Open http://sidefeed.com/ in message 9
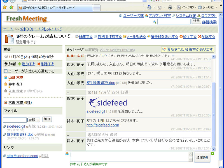Image resolution: width=224 pixels, height=168 pixels. (103, 125)
